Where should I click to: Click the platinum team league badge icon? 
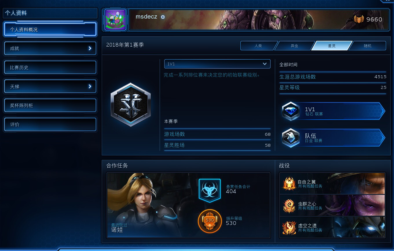[x=291, y=138]
